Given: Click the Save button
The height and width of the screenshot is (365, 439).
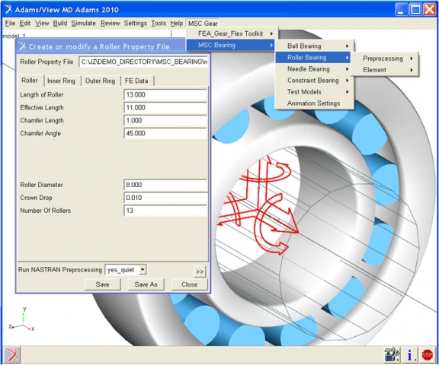Looking at the screenshot, I should click(102, 284).
